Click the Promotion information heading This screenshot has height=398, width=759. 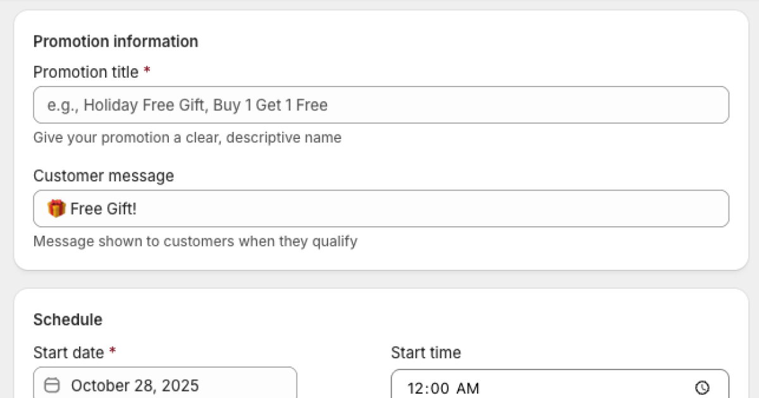pos(115,41)
